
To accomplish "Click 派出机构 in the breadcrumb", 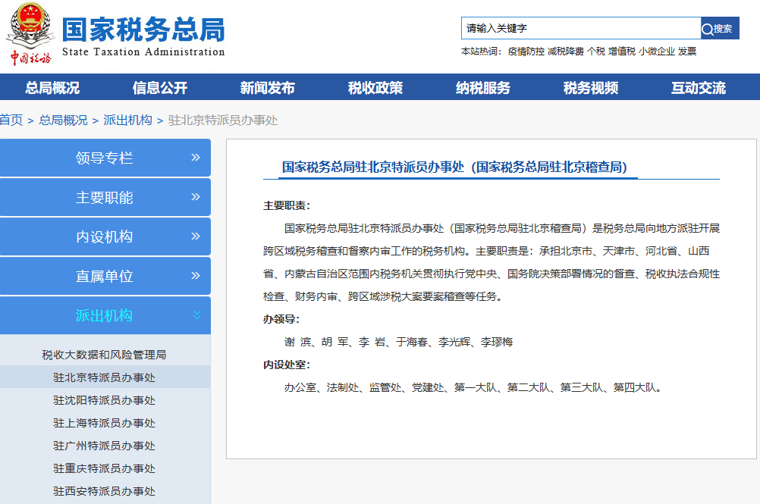I will tap(127, 120).
